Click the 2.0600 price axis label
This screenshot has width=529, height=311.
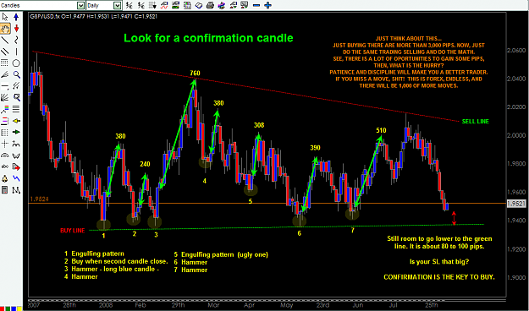click(516, 50)
